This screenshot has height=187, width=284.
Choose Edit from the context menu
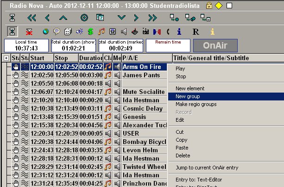(180, 120)
